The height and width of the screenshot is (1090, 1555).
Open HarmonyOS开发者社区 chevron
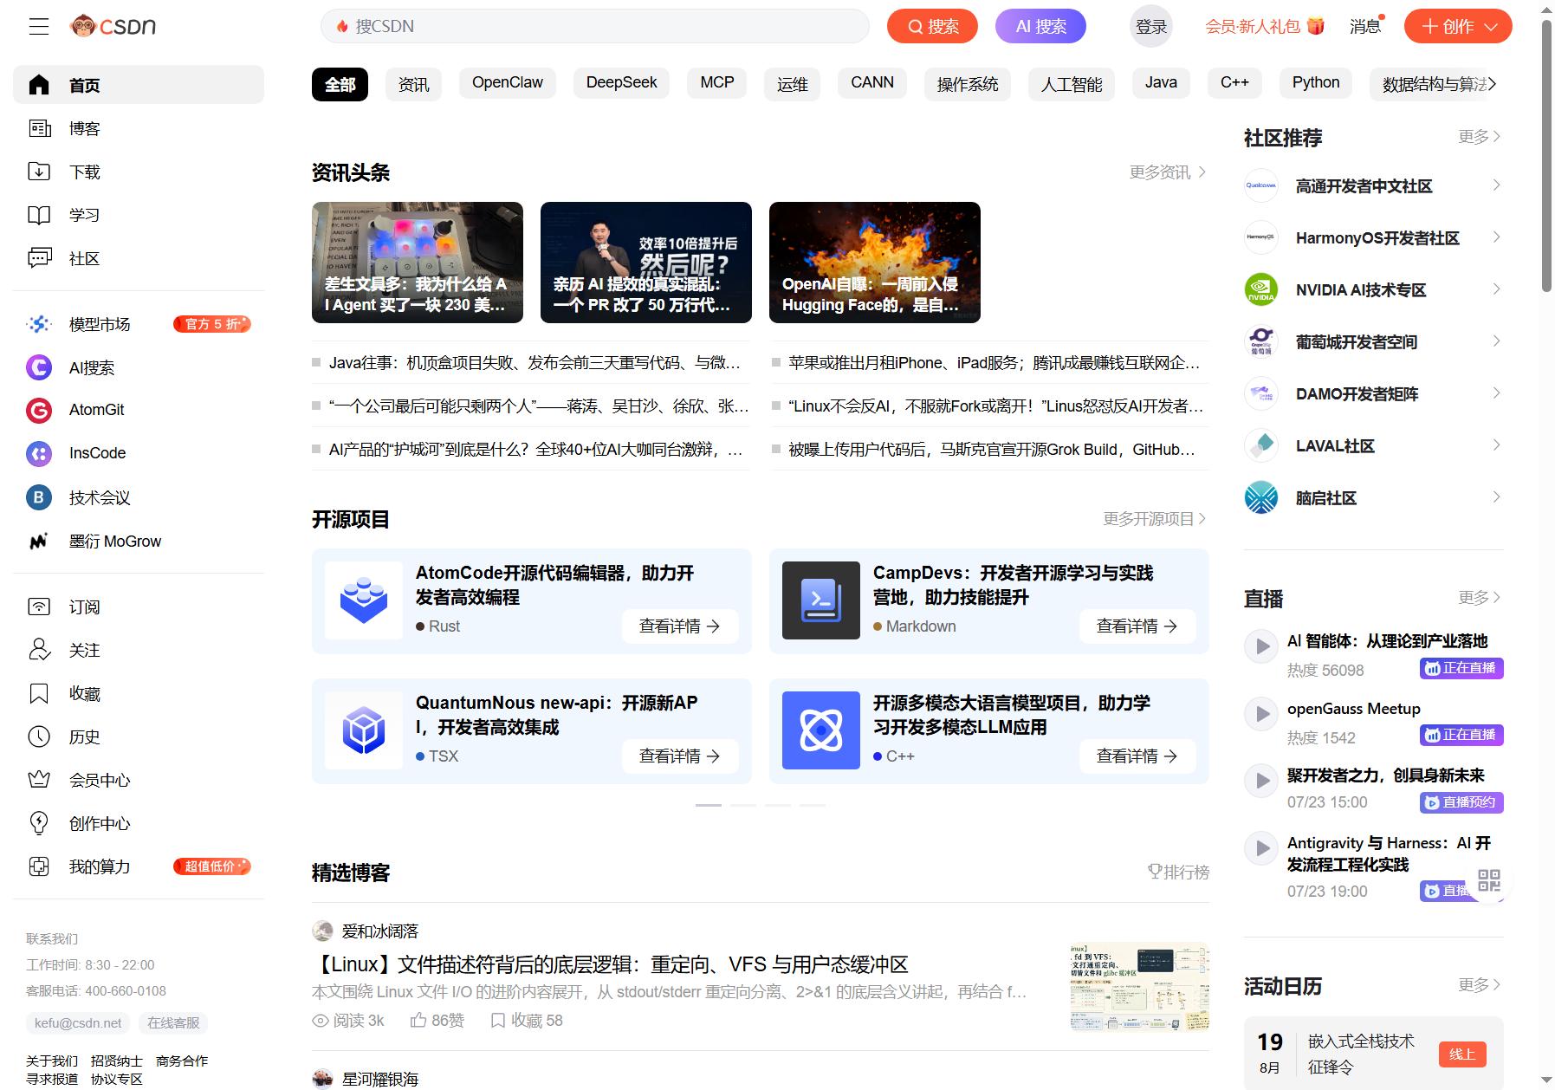coord(1496,237)
